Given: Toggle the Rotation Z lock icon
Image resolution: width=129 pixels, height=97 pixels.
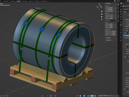Looking at the screenshot, I should pyautogui.click(x=115, y=18).
